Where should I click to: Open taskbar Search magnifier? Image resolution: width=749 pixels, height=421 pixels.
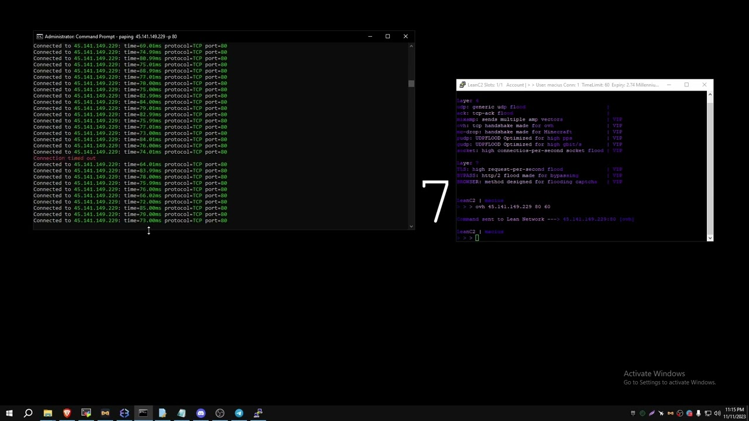click(28, 413)
